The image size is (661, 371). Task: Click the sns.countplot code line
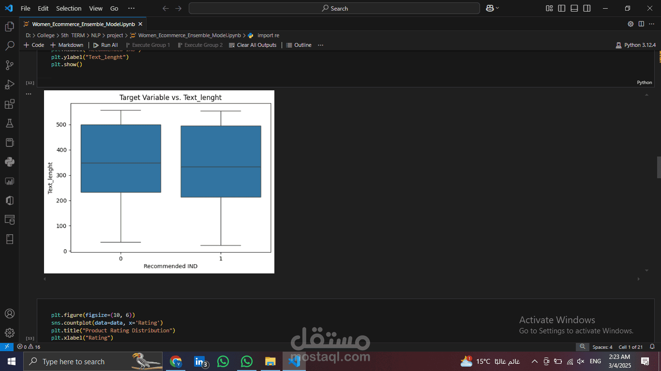tap(107, 322)
